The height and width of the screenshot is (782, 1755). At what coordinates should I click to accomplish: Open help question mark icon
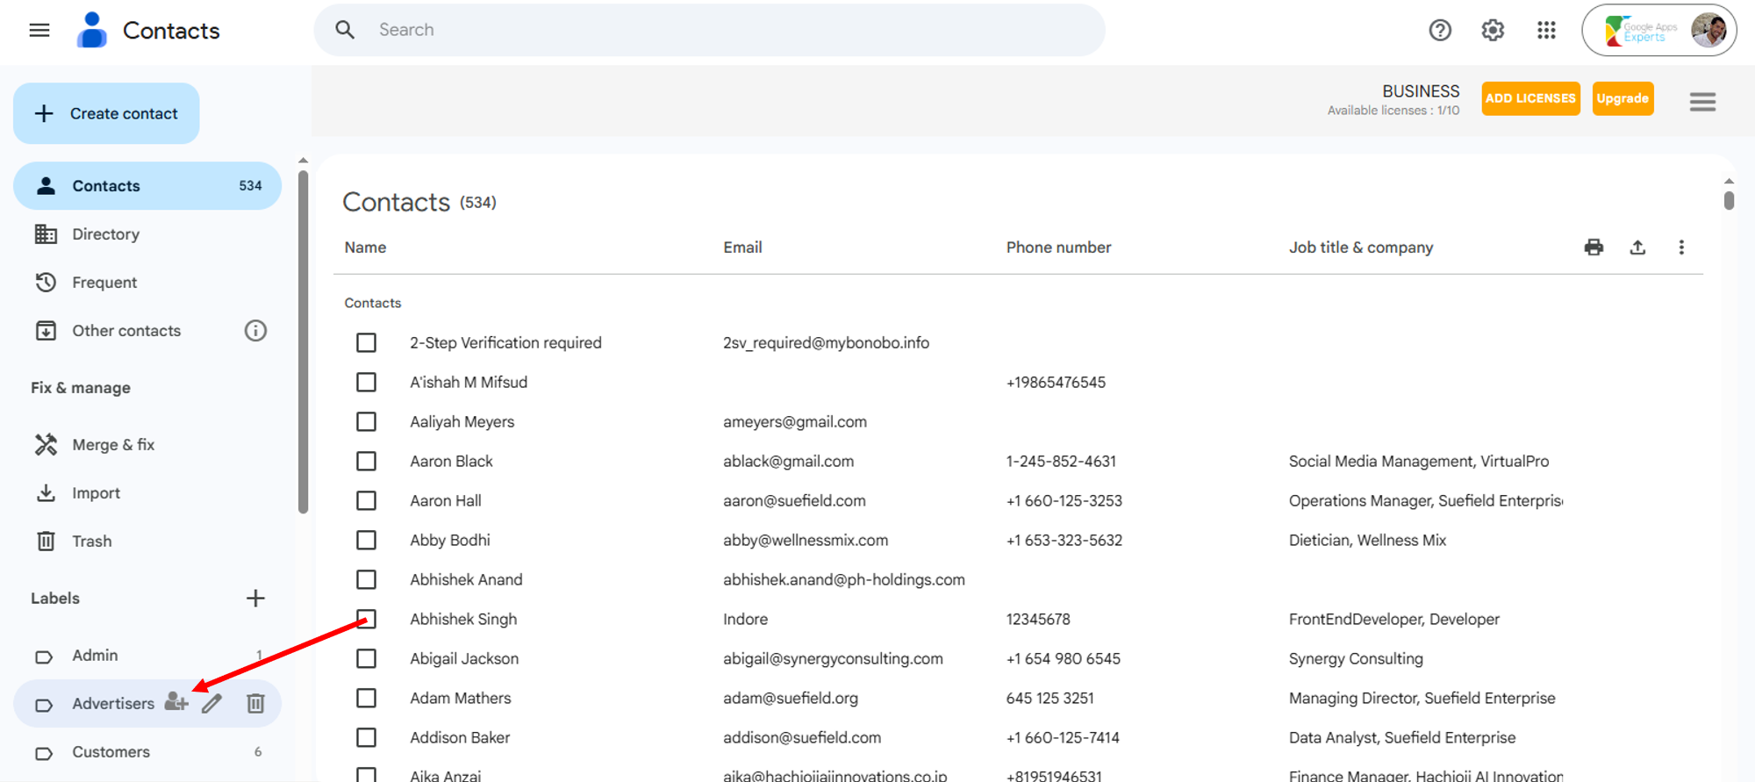tap(1440, 31)
